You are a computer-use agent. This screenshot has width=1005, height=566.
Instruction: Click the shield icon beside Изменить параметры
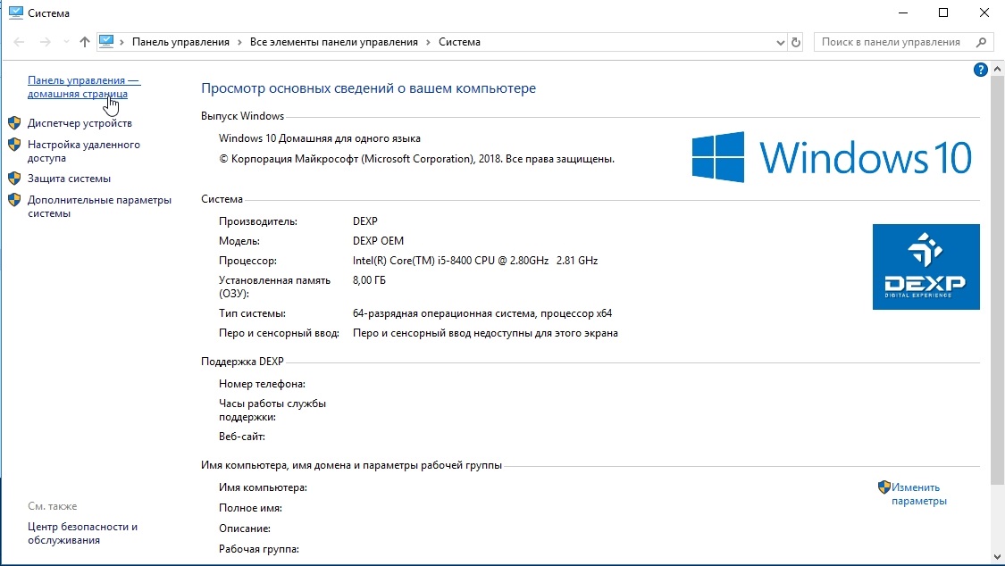[884, 487]
